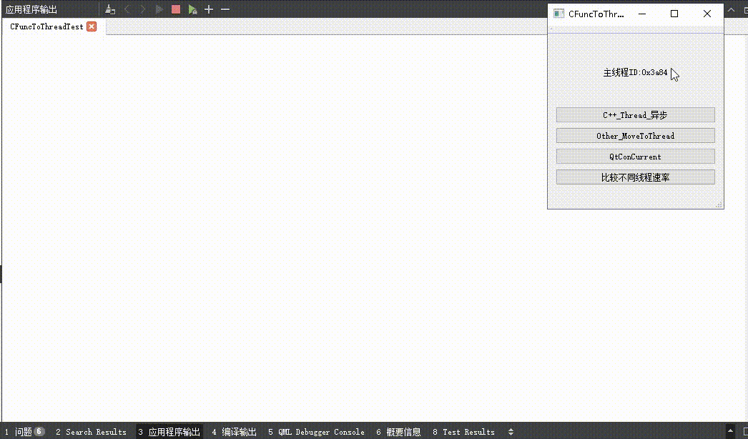Viewport: 748px width, 439px height.
Task: Minimize the CFuncToThr... window
Action: [x=642, y=14]
